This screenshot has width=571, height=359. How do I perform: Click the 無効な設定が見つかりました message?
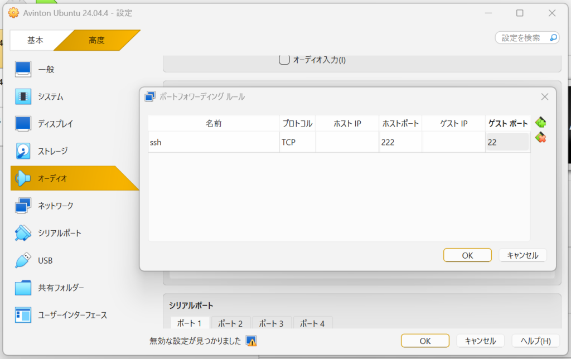(195, 341)
